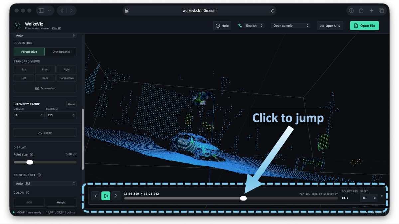
Task: Click the Reset intensity range button
Action: pyautogui.click(x=71, y=104)
